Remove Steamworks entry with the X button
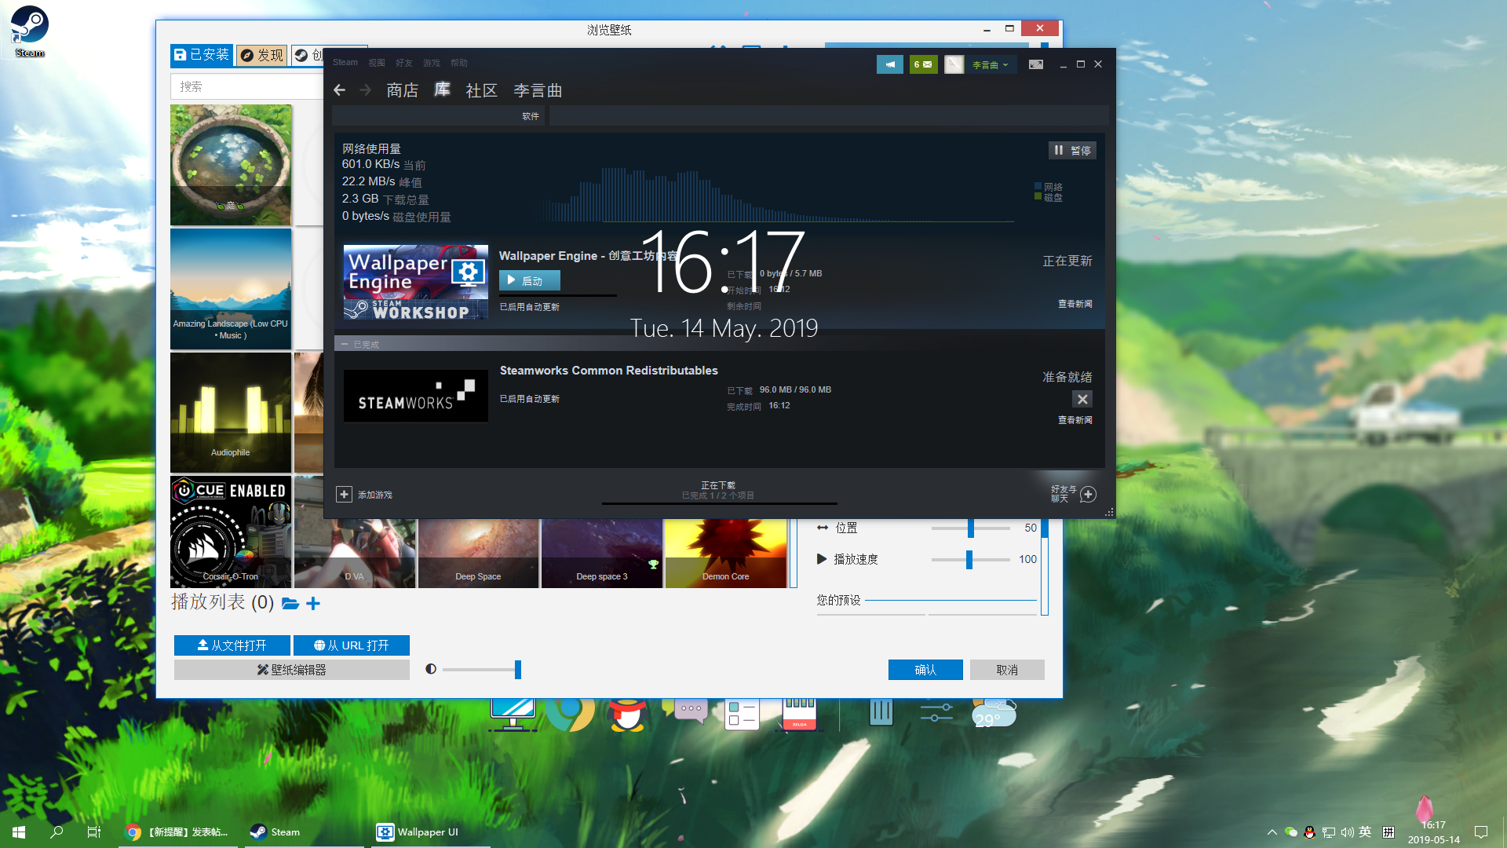This screenshot has width=1507, height=848. pyautogui.click(x=1082, y=399)
